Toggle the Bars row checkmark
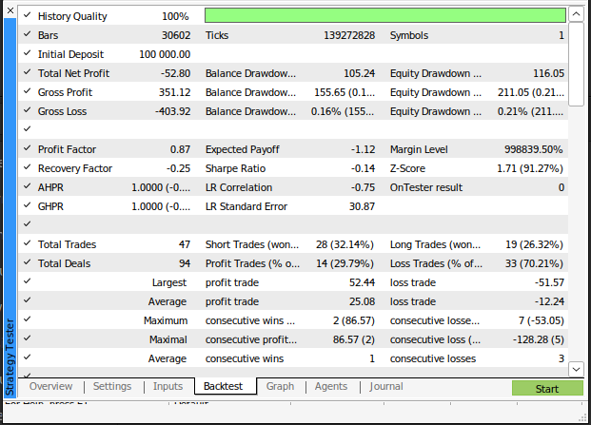Screen dimensions: 591x425 (28, 34)
